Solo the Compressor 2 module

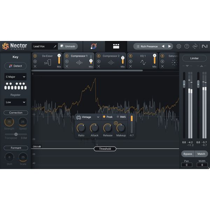[x=99, y=61]
